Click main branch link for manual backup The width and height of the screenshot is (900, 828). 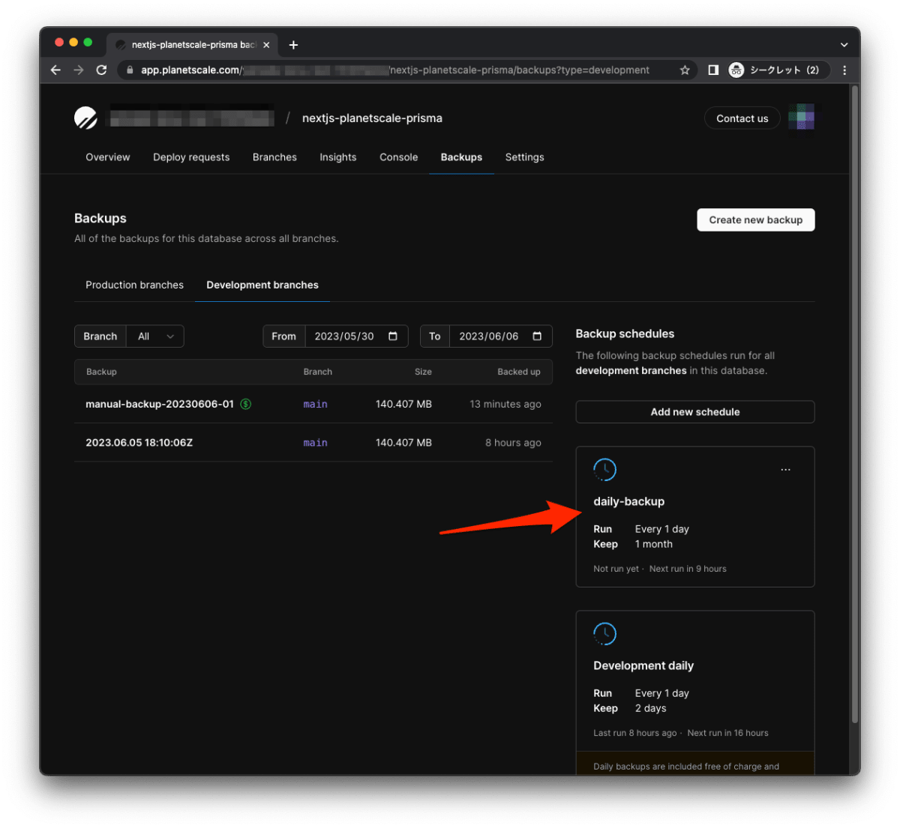pyautogui.click(x=315, y=404)
